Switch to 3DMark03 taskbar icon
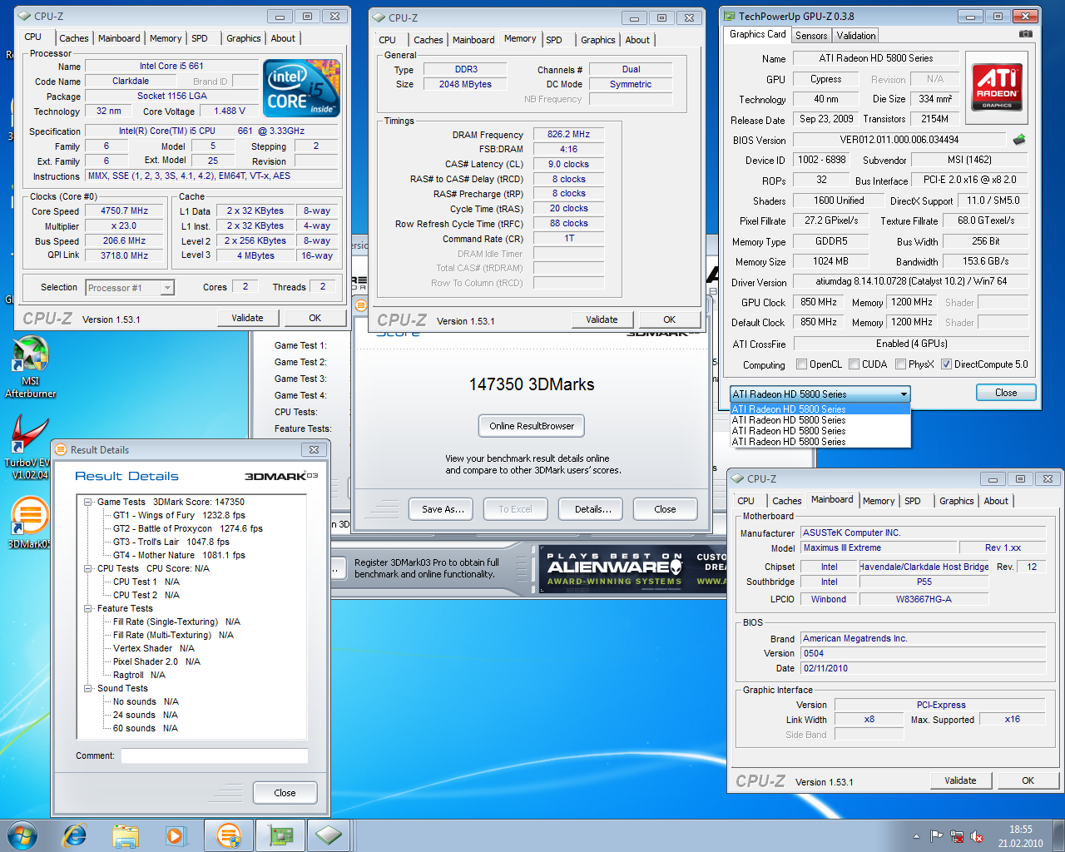The width and height of the screenshot is (1065, 852). (x=229, y=835)
